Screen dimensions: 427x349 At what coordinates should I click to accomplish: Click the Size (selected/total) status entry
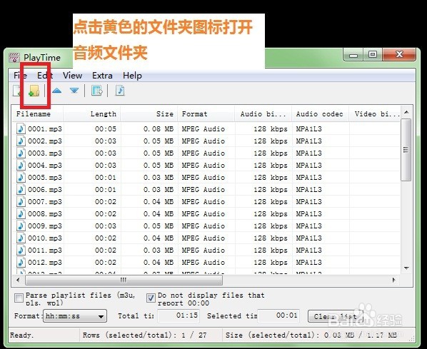[x=311, y=335]
